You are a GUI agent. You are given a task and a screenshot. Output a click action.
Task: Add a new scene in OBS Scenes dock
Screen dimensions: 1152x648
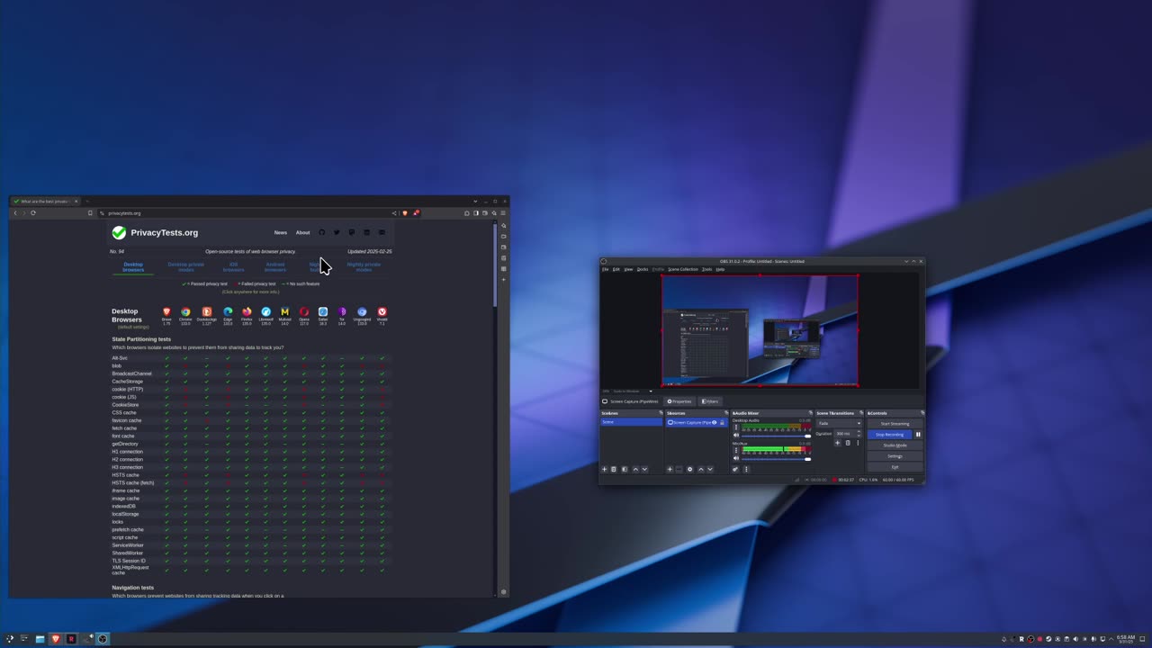coord(604,469)
